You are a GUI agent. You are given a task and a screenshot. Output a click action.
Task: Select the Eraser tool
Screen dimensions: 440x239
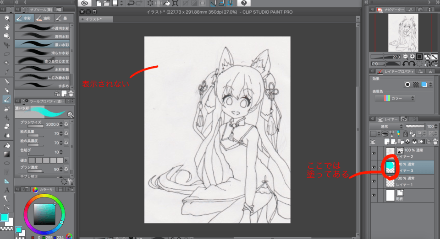point(7,127)
